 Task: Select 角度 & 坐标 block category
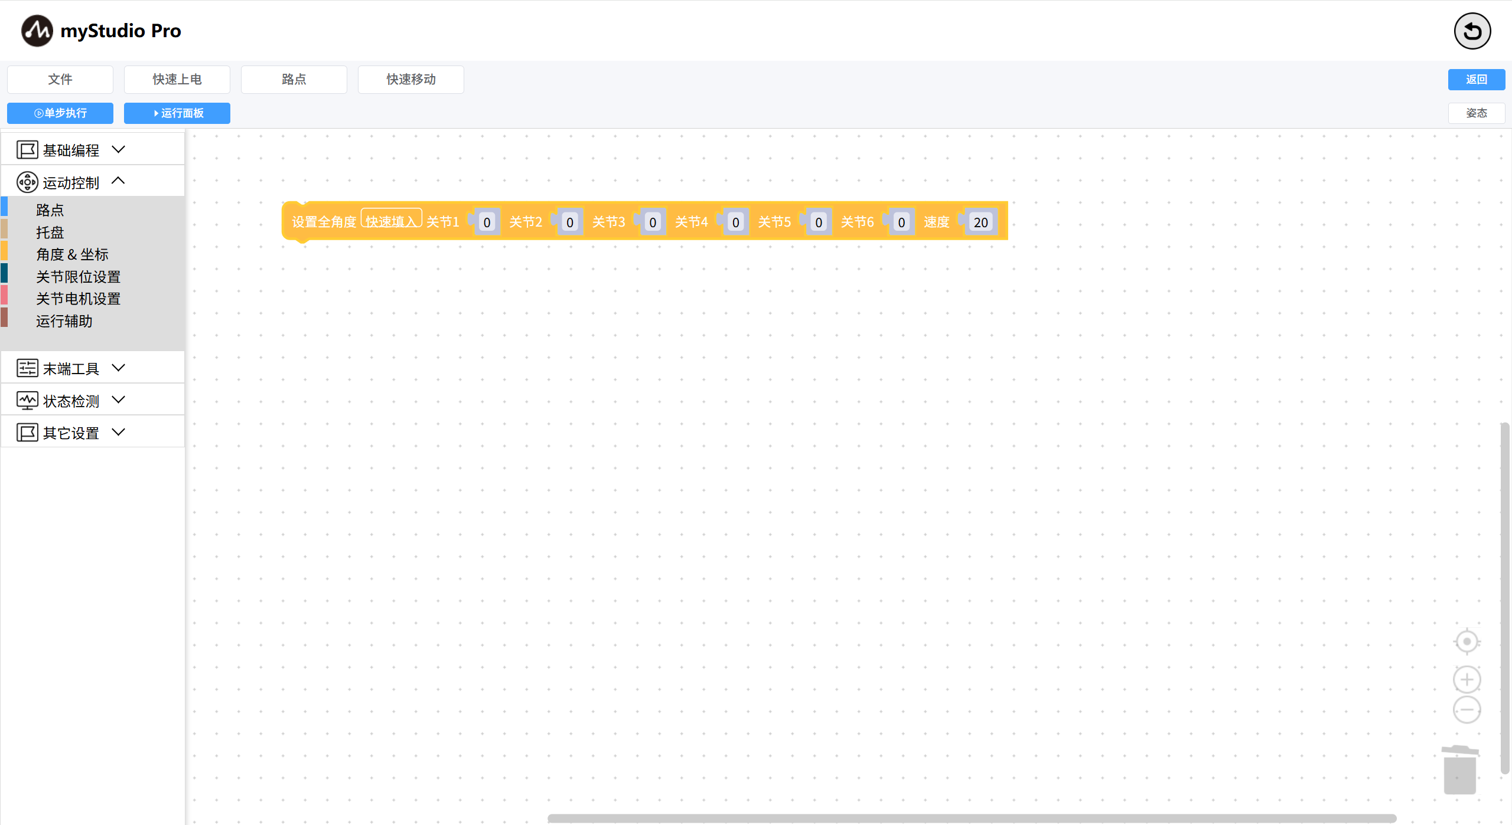tap(72, 254)
